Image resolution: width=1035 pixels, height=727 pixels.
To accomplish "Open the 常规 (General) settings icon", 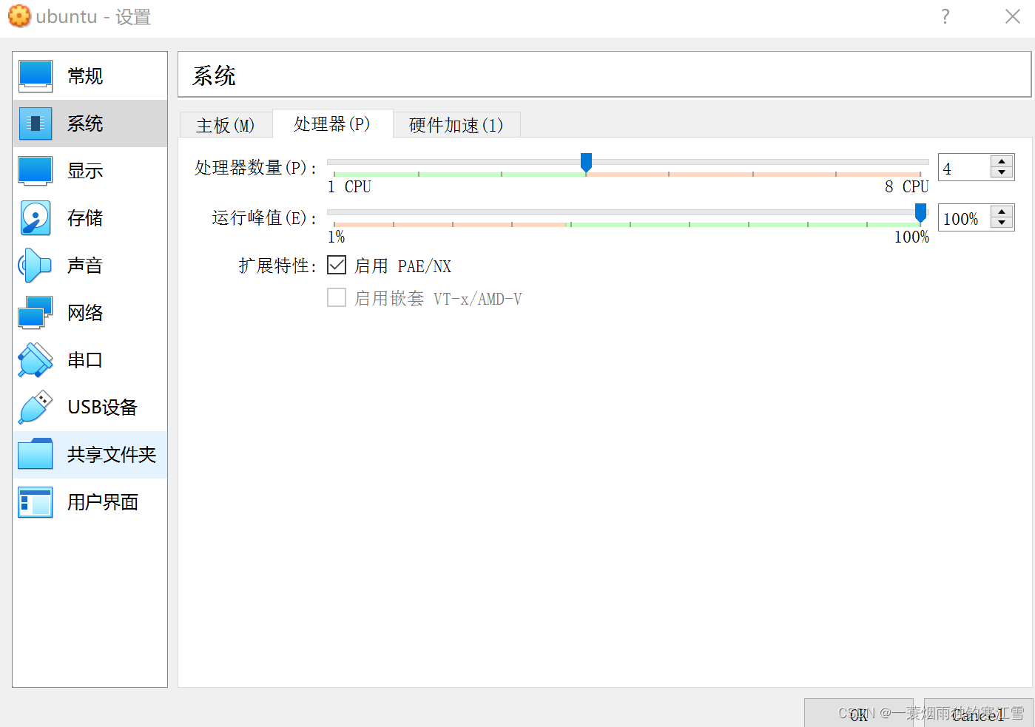I will tap(36, 76).
